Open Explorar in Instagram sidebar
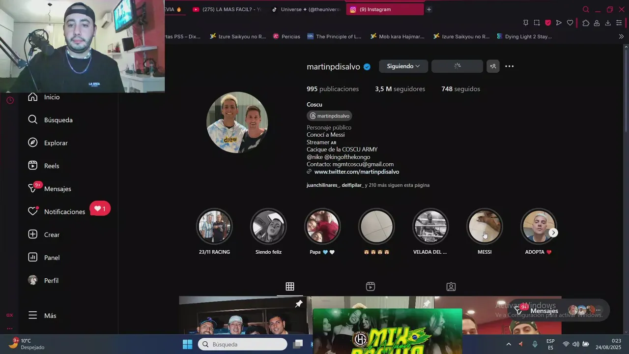 [x=48, y=143]
